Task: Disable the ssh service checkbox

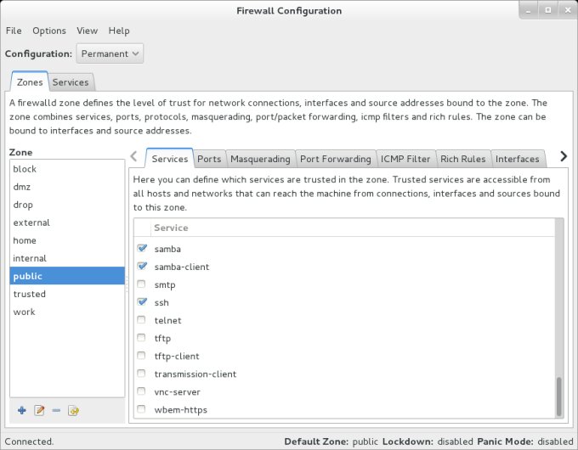Action: coord(142,302)
